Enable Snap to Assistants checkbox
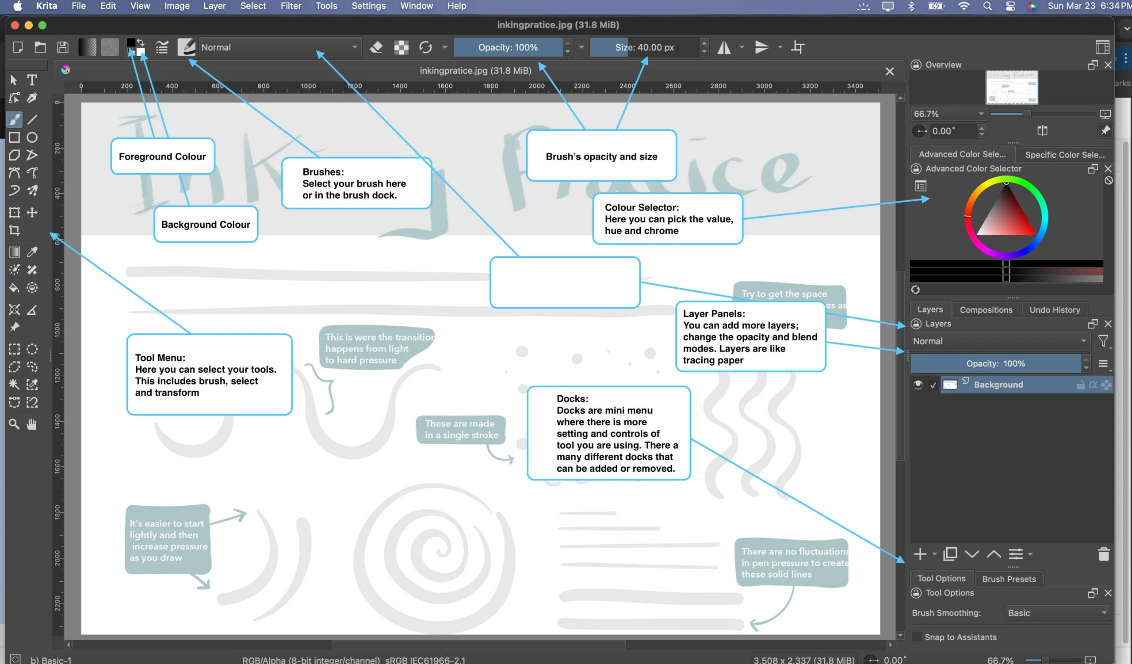This screenshot has width=1132, height=664. click(917, 637)
